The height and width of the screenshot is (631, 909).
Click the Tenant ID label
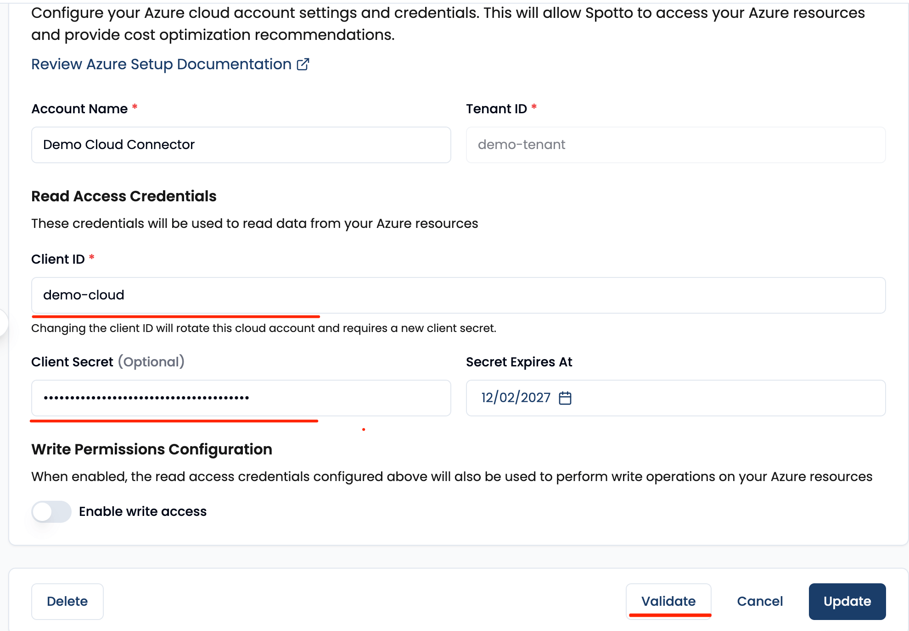[496, 109]
